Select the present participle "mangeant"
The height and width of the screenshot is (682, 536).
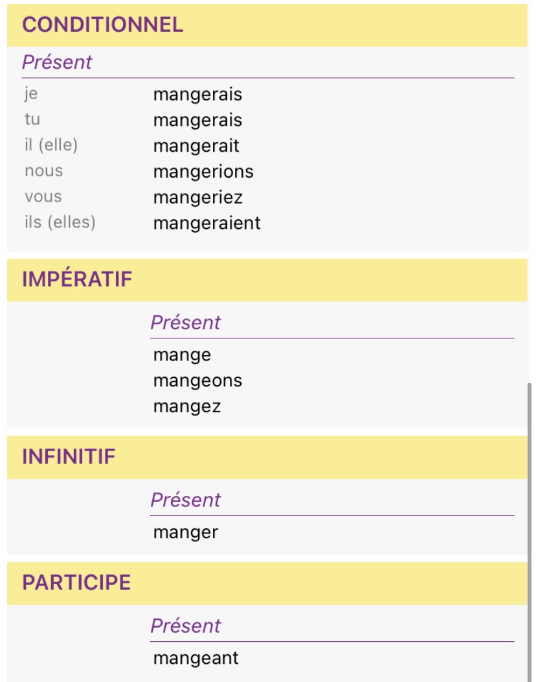(x=195, y=658)
